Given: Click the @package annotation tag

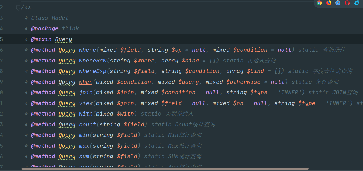Looking at the screenshot, I should pyautogui.click(x=45, y=29).
